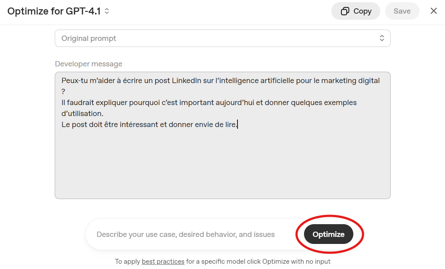Expand the Original prompt dropdown
The width and height of the screenshot is (445, 269).
222,38
